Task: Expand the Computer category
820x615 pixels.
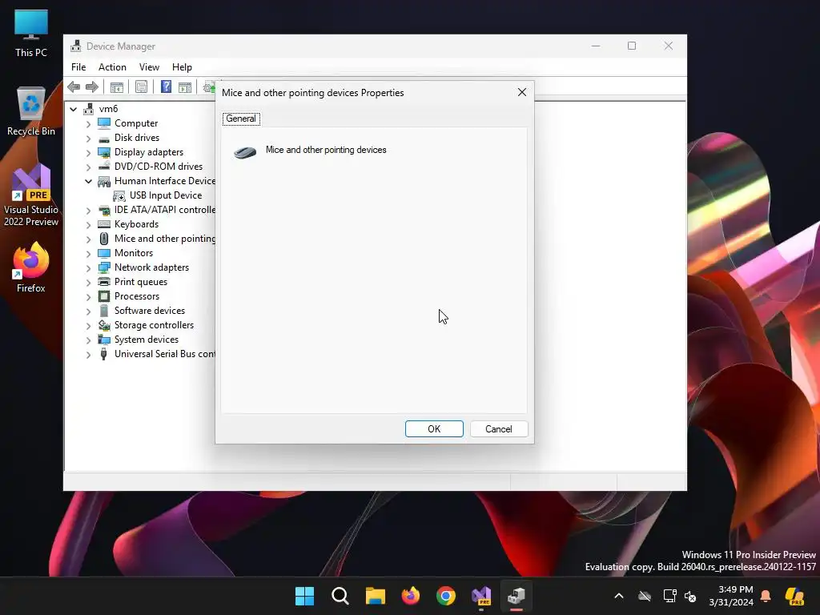Action: pyautogui.click(x=88, y=124)
